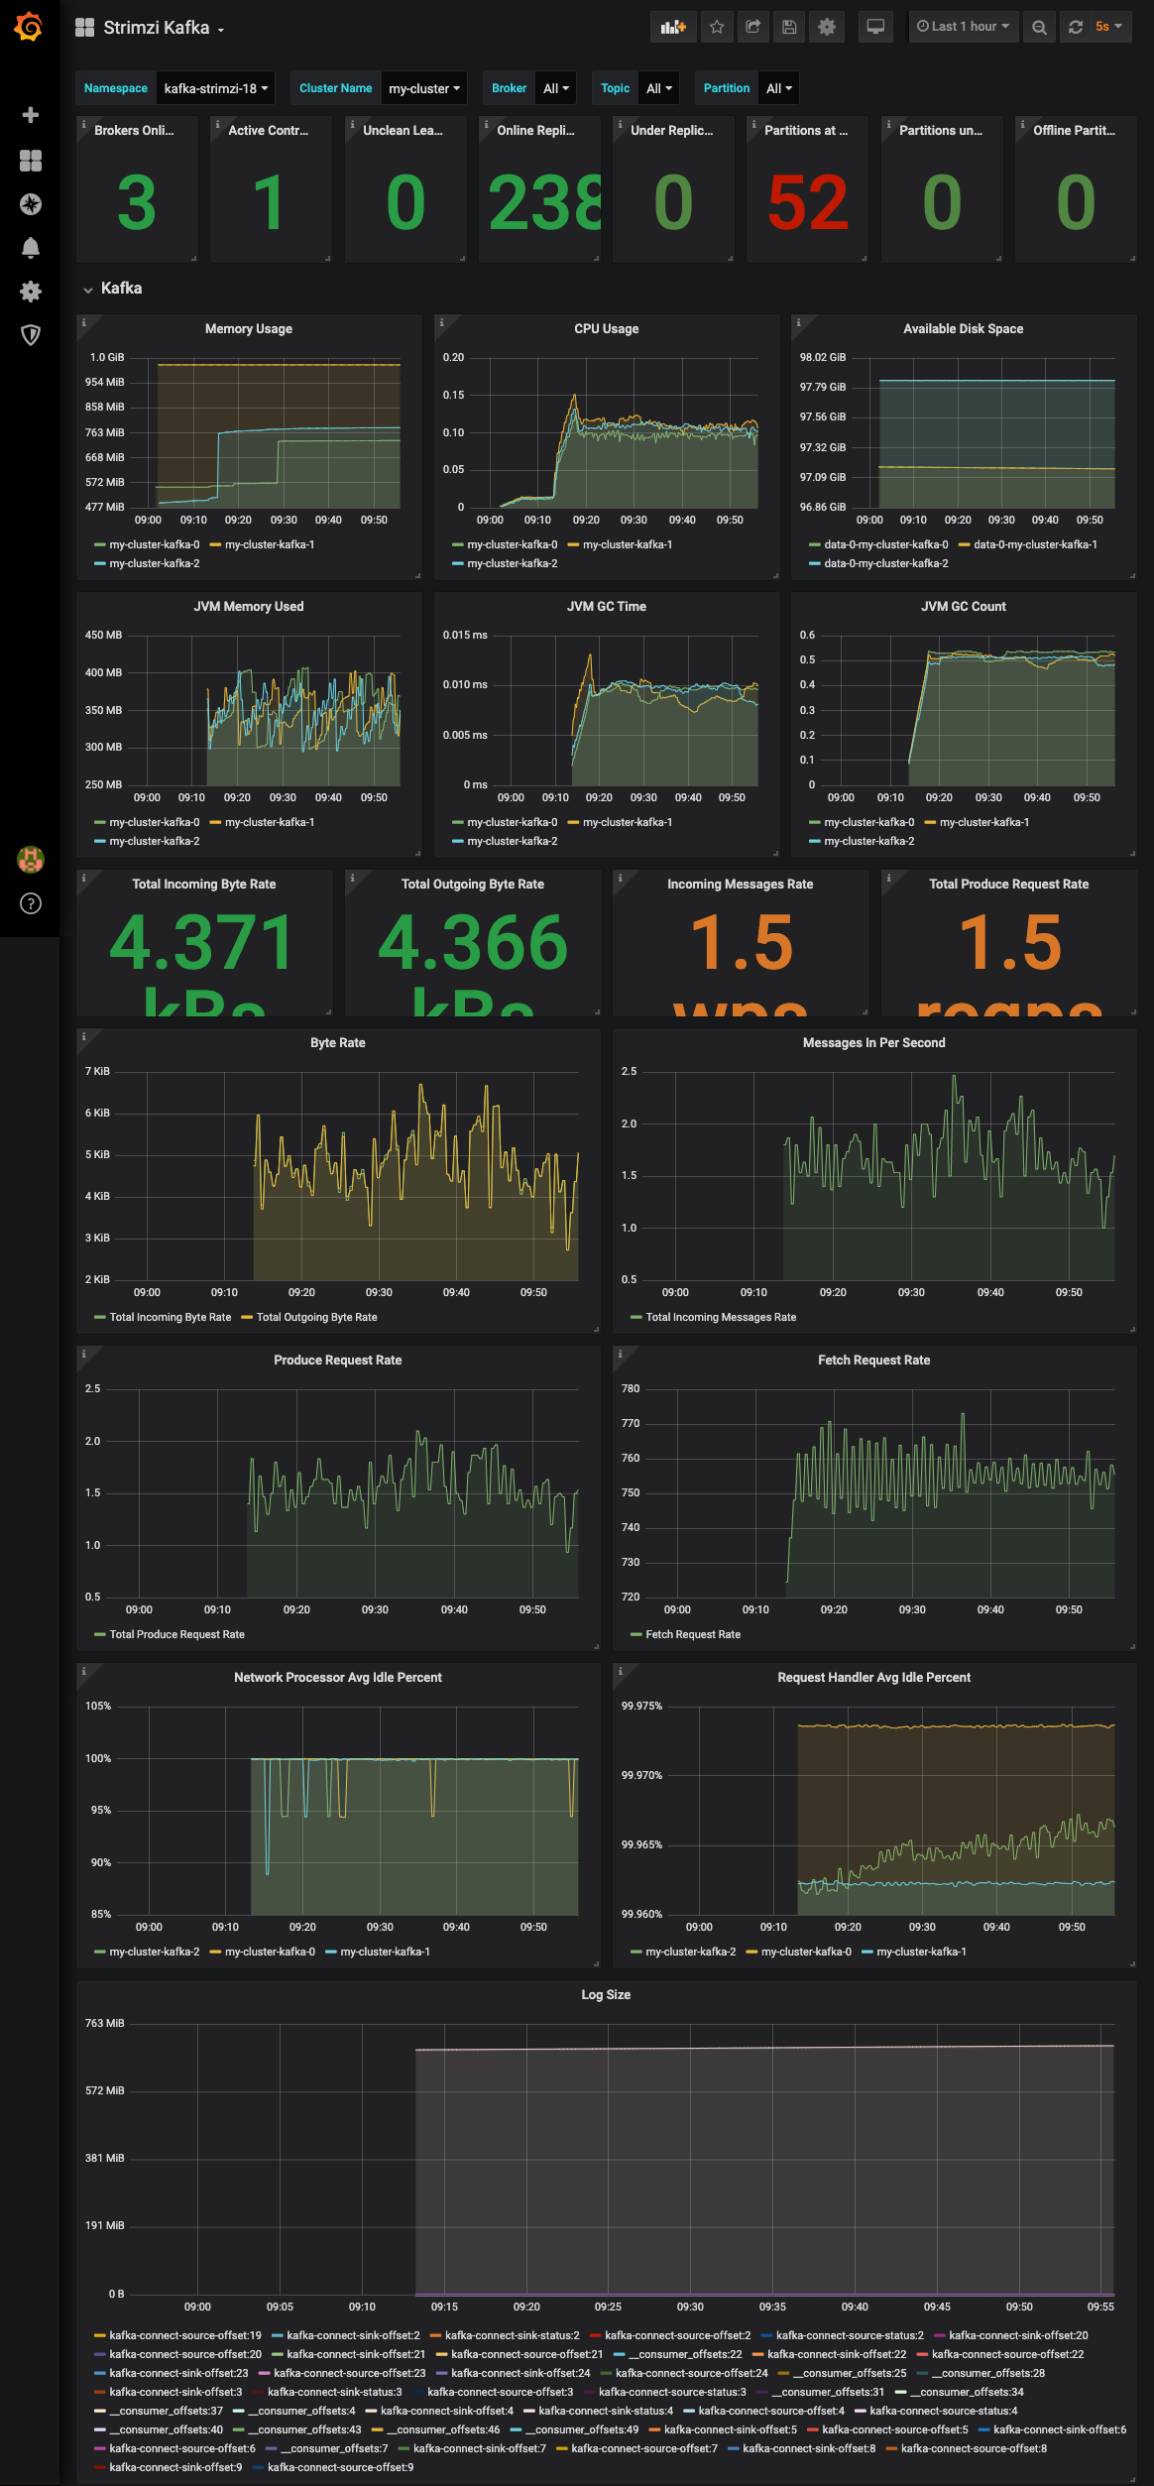Click the Network Processor Avg Idle Percent title
1154x2486 pixels.
pos(338,1678)
